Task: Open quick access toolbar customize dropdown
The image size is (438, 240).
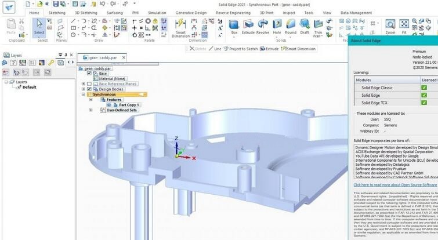Action: point(135,3)
